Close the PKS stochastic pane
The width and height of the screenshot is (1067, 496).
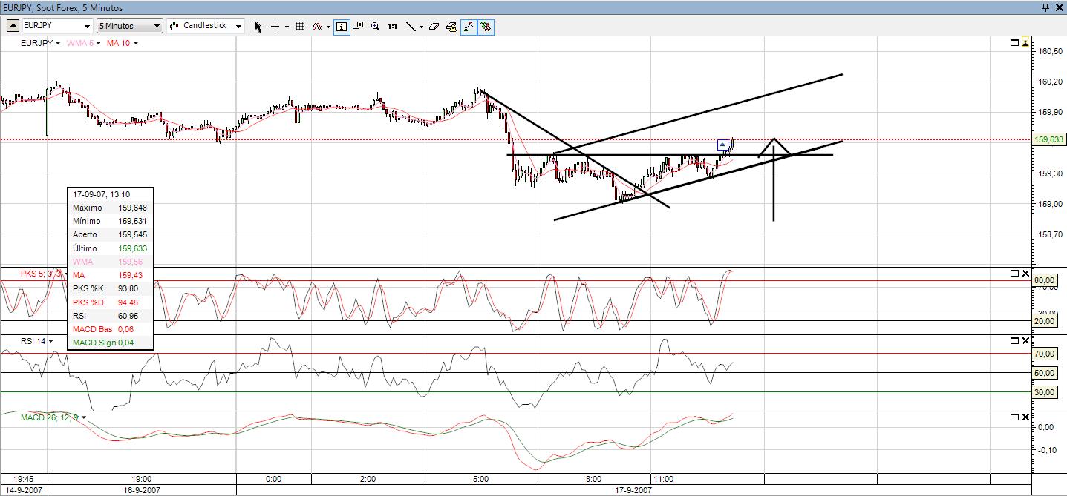[x=1026, y=274]
